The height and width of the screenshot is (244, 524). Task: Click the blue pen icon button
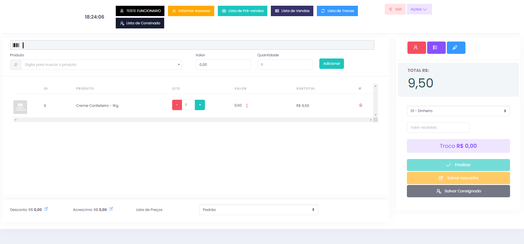click(x=456, y=48)
